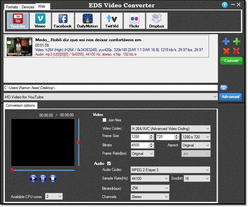Open the blue info icon

click(x=225, y=5)
